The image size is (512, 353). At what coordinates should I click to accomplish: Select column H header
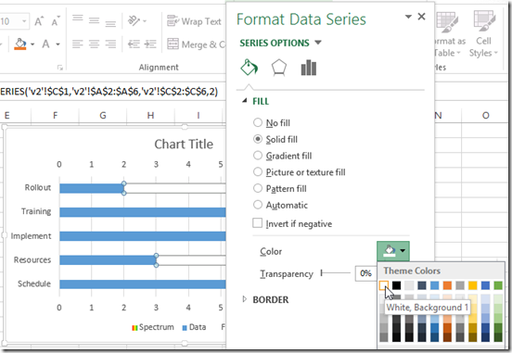coord(150,115)
